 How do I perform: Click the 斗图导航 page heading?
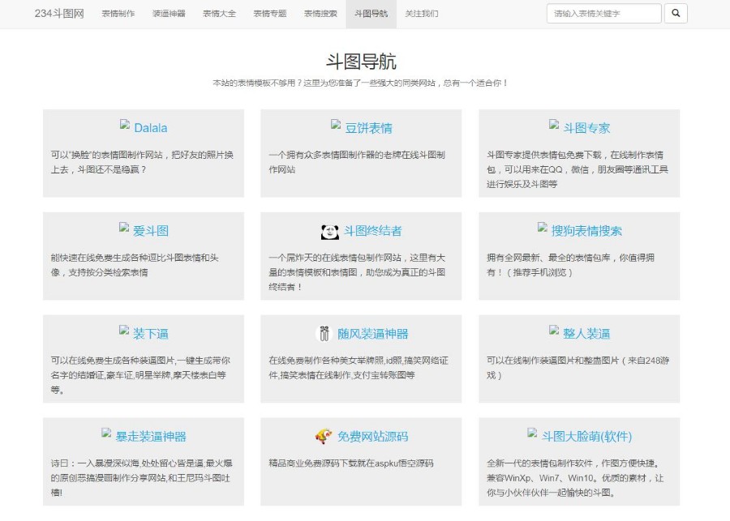pos(361,62)
